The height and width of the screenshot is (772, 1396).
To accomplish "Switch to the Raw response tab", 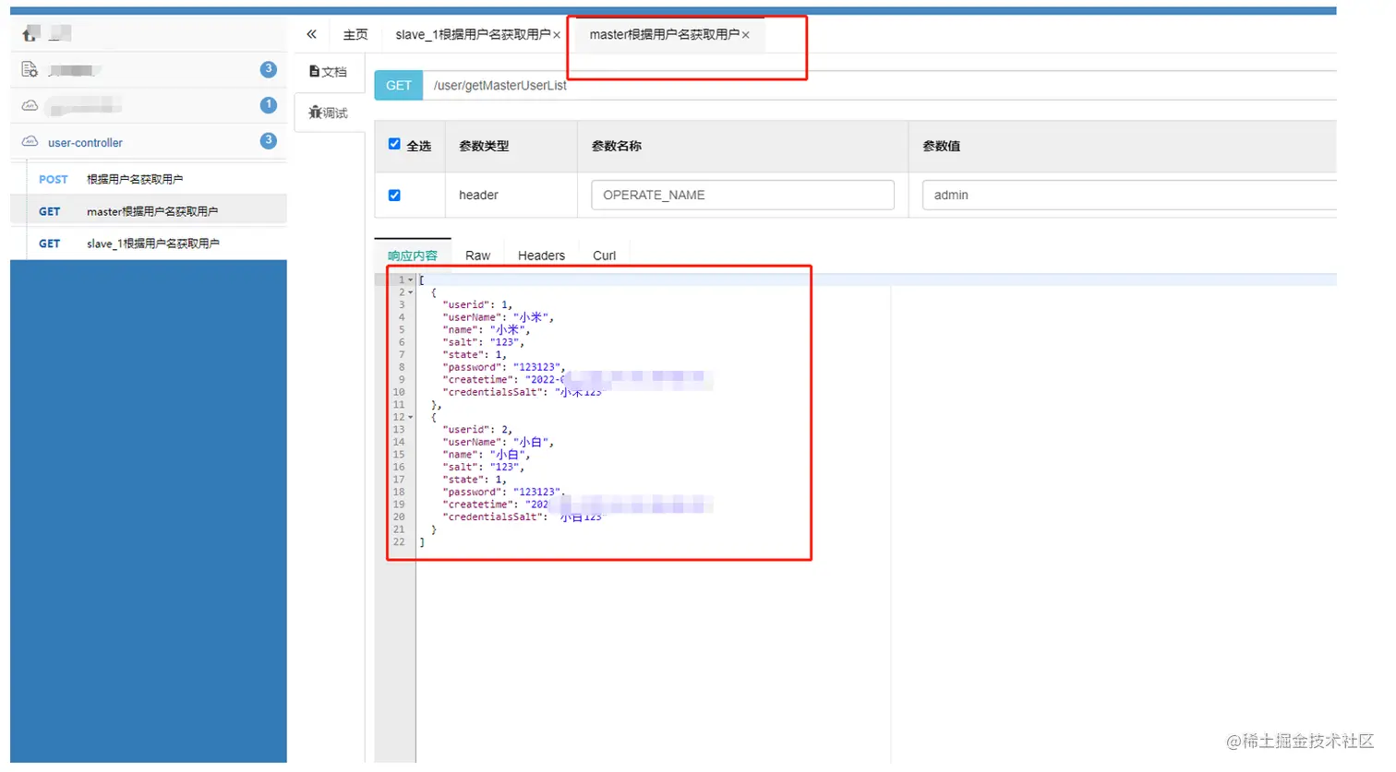I will (x=477, y=255).
